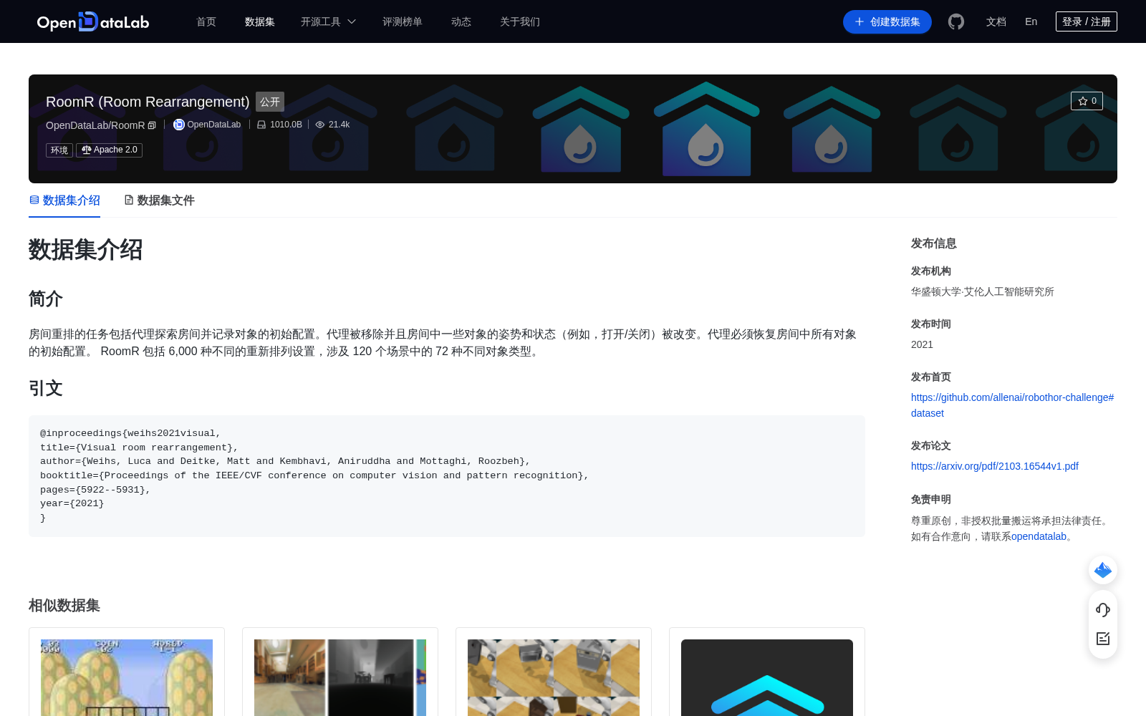1146x716 pixels.
Task: Open 评测榜单 in the navigation
Action: [x=403, y=21]
